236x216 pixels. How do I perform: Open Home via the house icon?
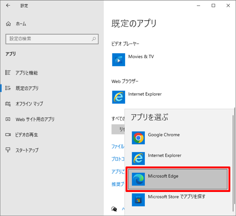point(8,24)
